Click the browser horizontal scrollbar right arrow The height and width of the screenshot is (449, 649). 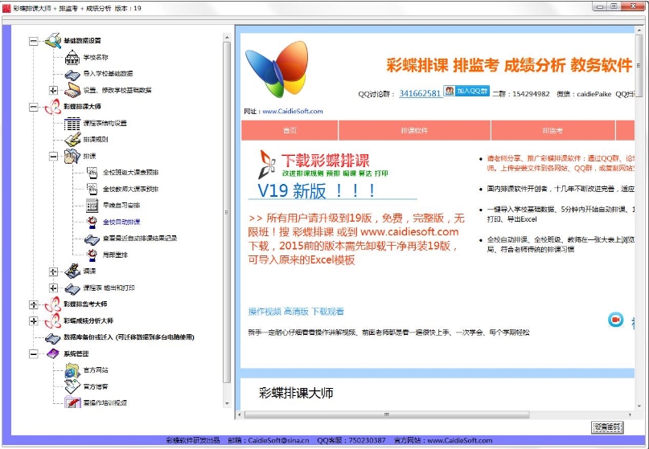631,414
